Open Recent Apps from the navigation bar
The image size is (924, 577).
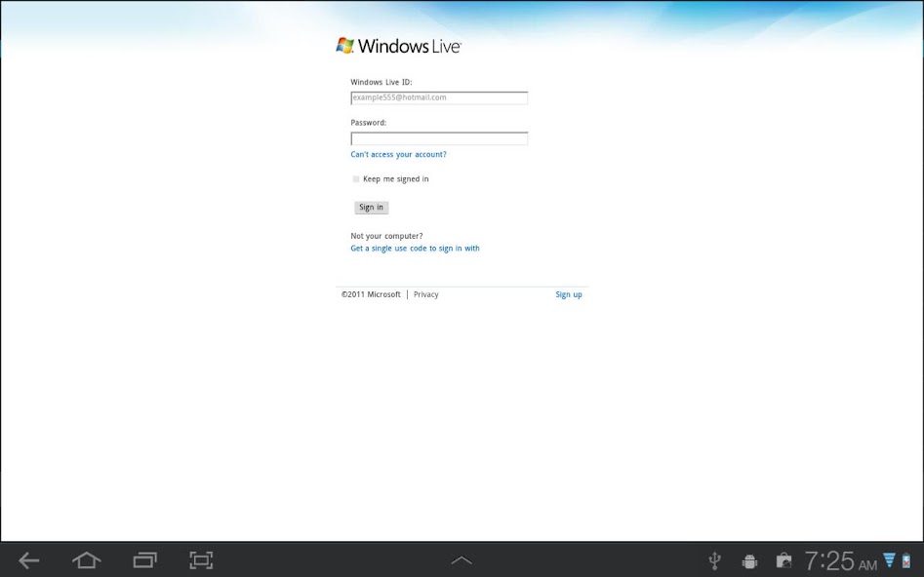click(143, 560)
